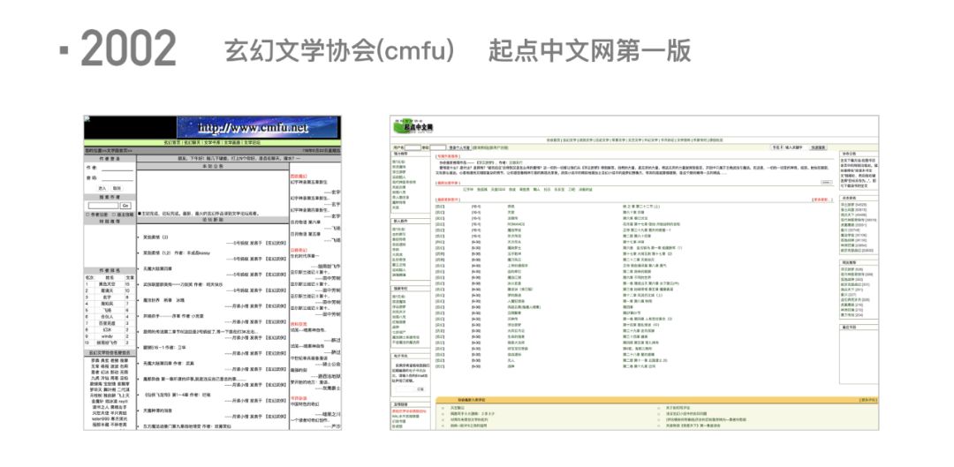Tick the right checkbox beneath the Go search box
This screenshot has width=954, height=467.
coord(114,215)
